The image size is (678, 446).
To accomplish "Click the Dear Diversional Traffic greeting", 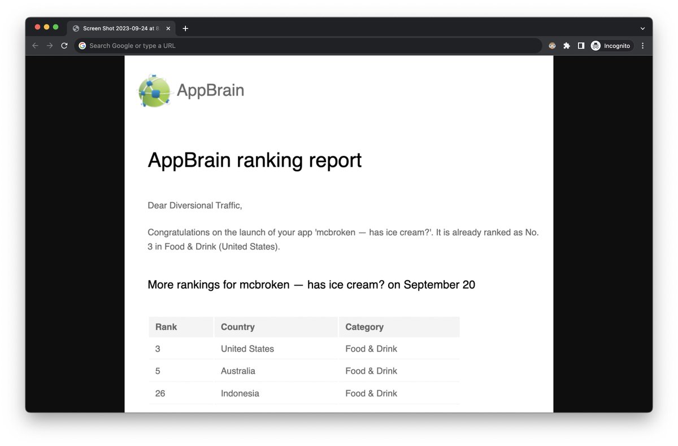I will pyautogui.click(x=195, y=205).
